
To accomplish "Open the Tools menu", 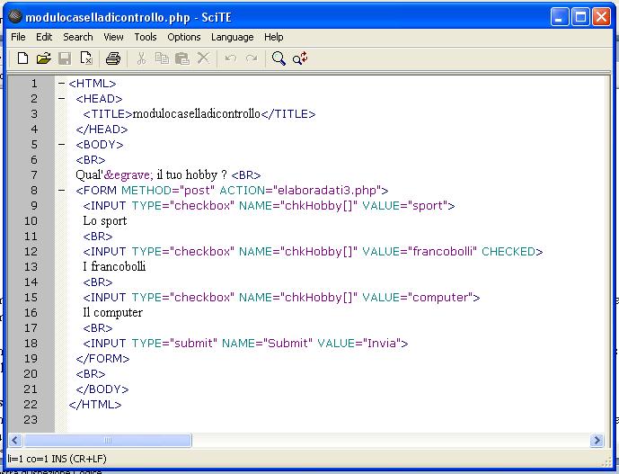I will pyautogui.click(x=146, y=37).
